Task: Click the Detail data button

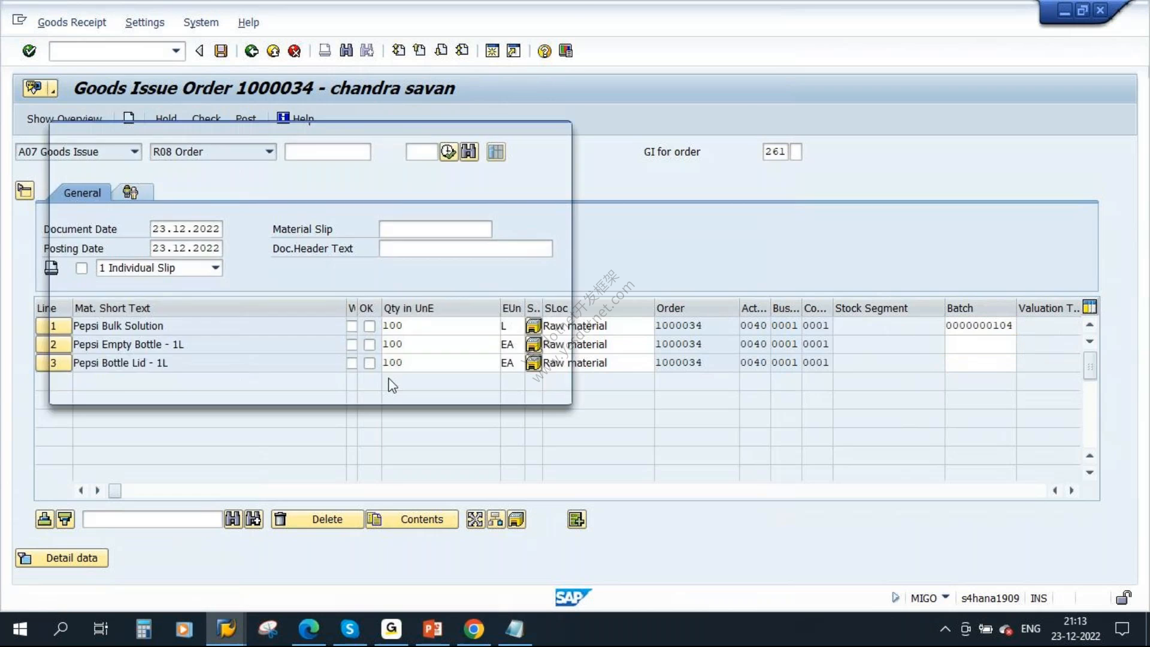Action: [62, 558]
